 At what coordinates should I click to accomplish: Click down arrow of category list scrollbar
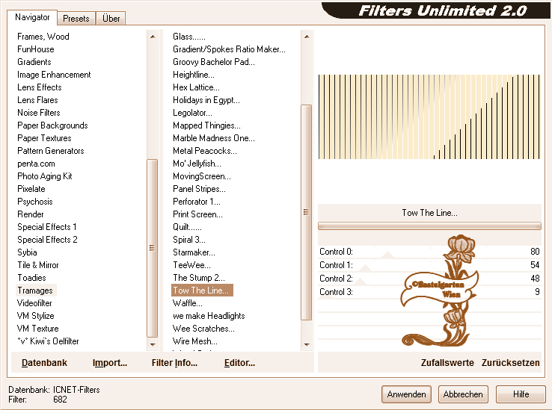coord(153,344)
